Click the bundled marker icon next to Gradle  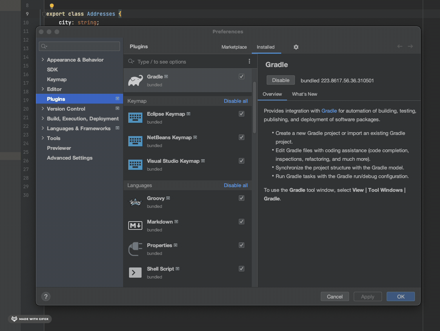[x=166, y=76]
